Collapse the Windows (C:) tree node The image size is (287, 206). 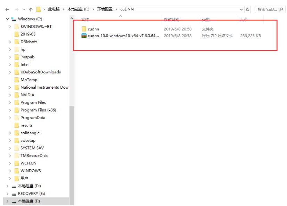(8, 19)
